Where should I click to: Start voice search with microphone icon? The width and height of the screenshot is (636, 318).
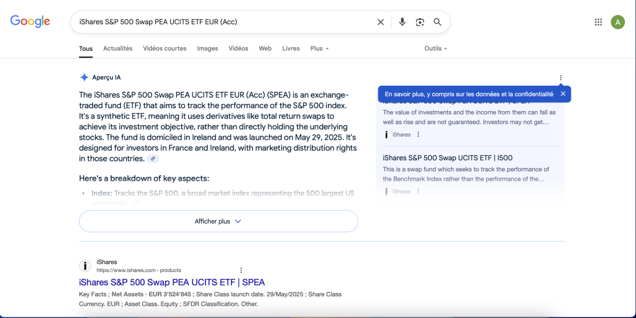pyautogui.click(x=402, y=22)
